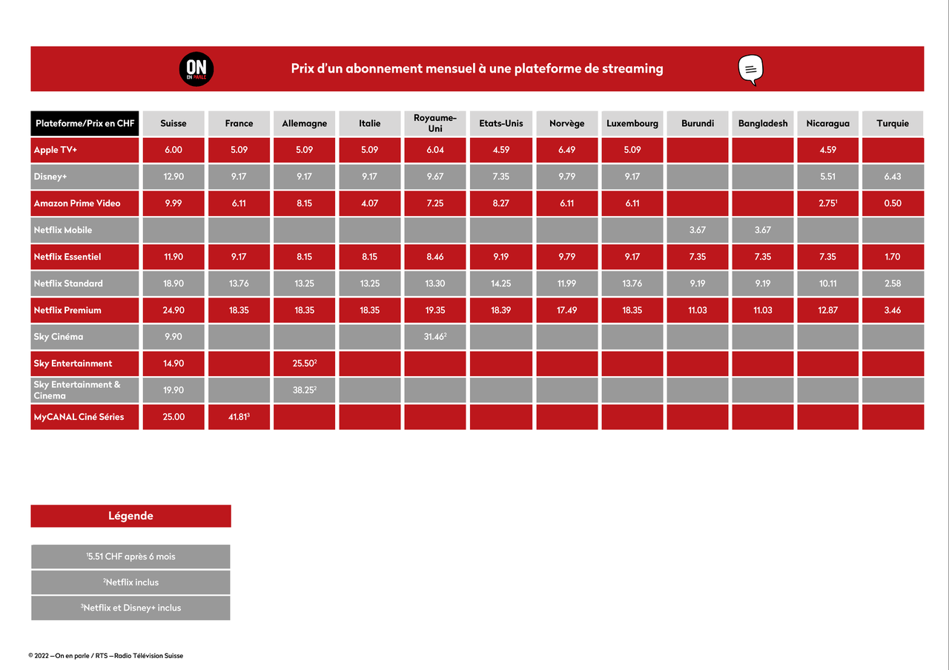Click the MyCANAL Ciné Séries row label
The image size is (949, 670).
[84, 416]
